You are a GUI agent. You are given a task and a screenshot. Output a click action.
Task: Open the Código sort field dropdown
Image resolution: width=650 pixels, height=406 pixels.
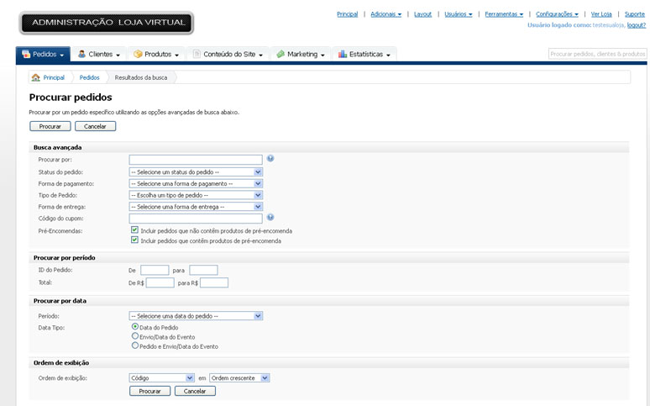pyautogui.click(x=162, y=377)
